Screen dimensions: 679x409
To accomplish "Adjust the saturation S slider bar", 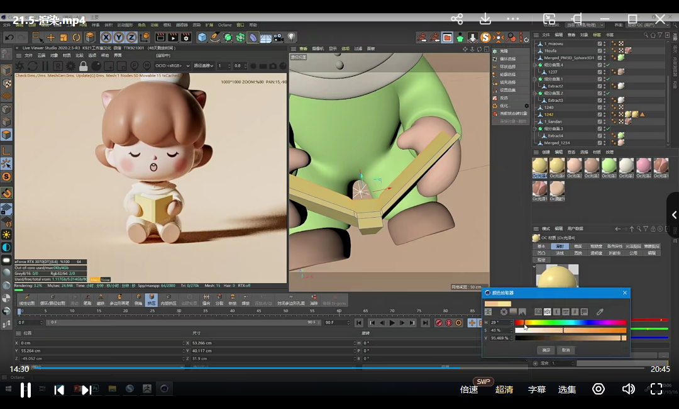I will point(571,330).
